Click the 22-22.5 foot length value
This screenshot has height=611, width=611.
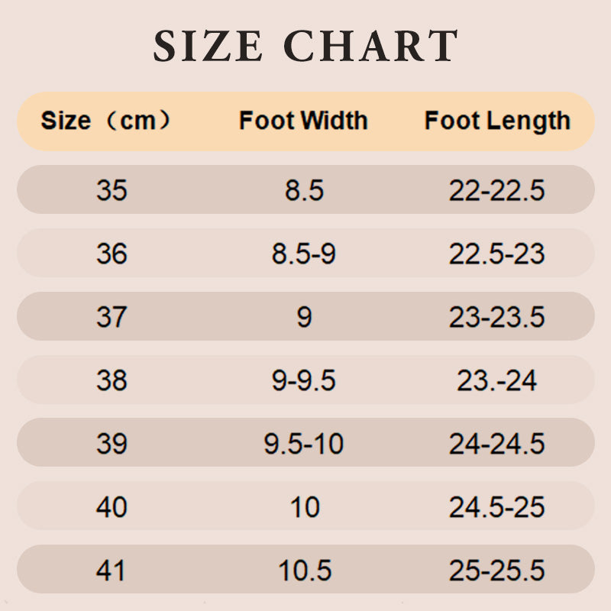(x=496, y=190)
